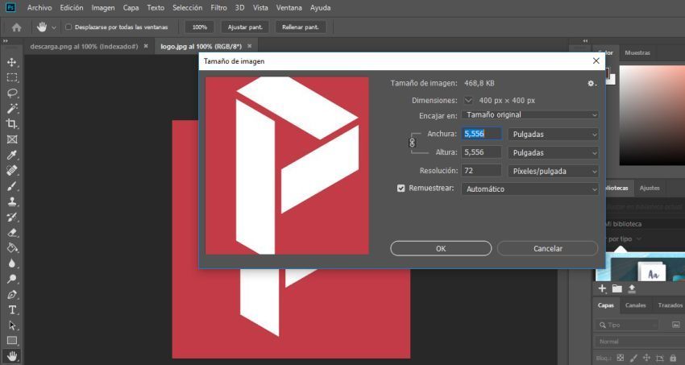Image resolution: width=685 pixels, height=365 pixels.
Task: Select the Move tool
Action: (x=12, y=62)
